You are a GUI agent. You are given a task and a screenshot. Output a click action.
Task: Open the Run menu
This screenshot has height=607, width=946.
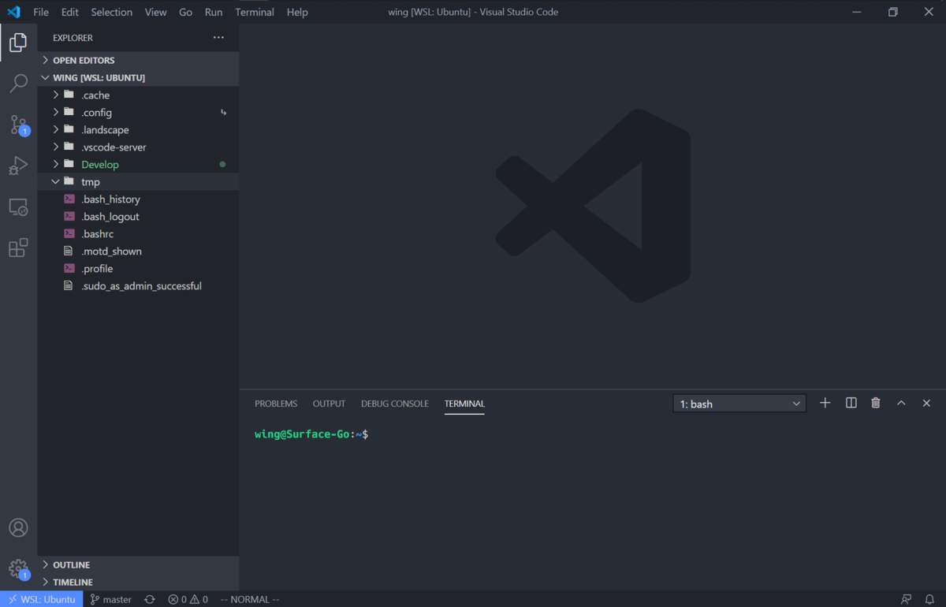coord(213,12)
